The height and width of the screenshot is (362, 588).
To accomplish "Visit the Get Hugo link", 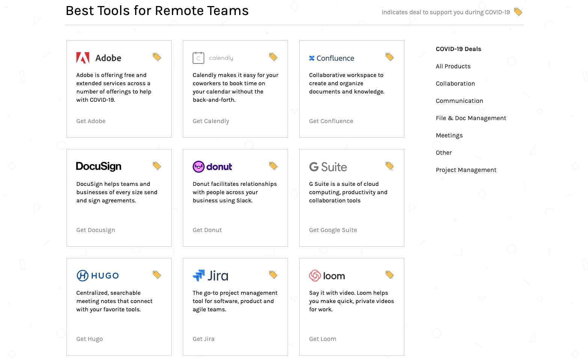I will coord(89,339).
